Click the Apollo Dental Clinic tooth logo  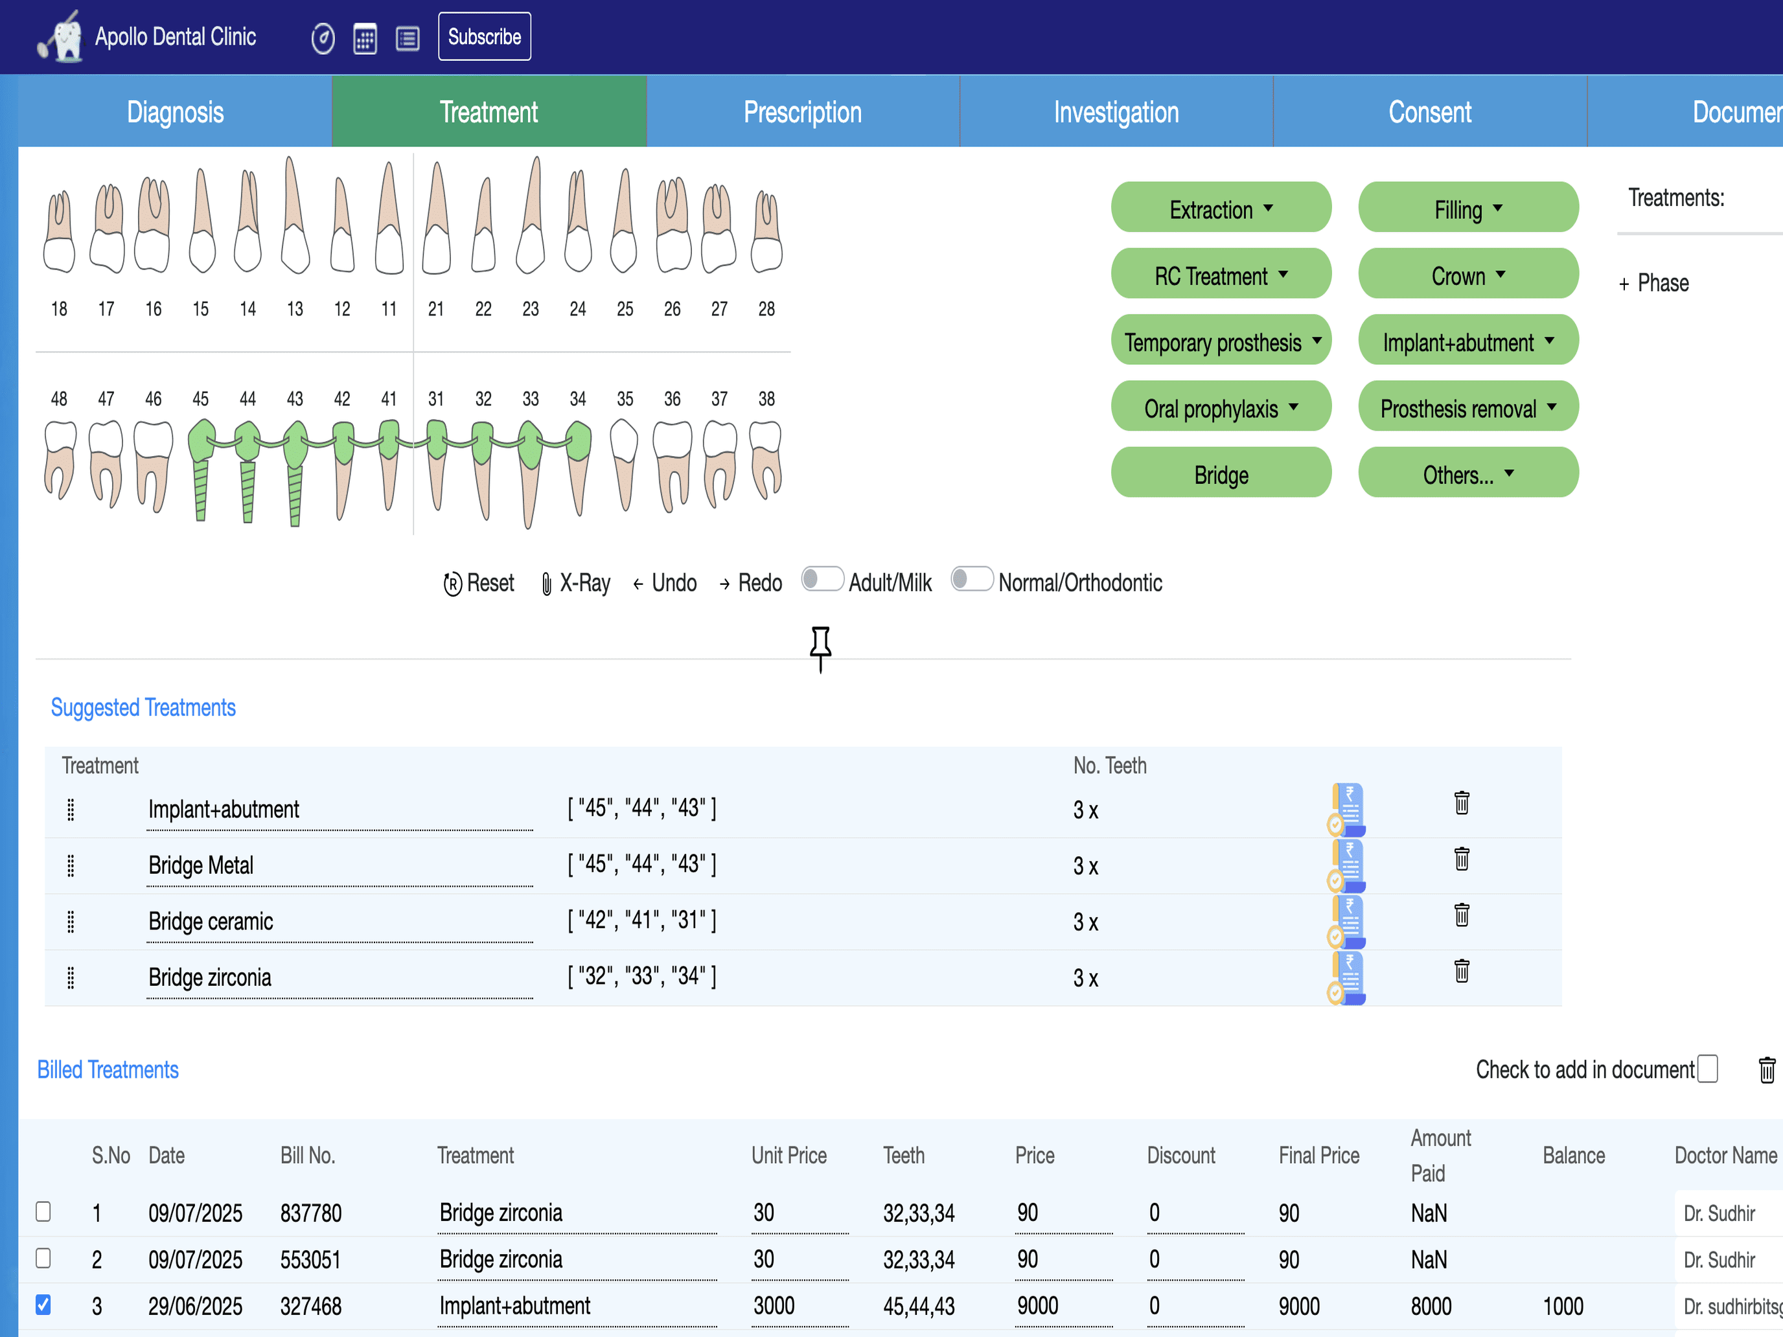pos(62,36)
